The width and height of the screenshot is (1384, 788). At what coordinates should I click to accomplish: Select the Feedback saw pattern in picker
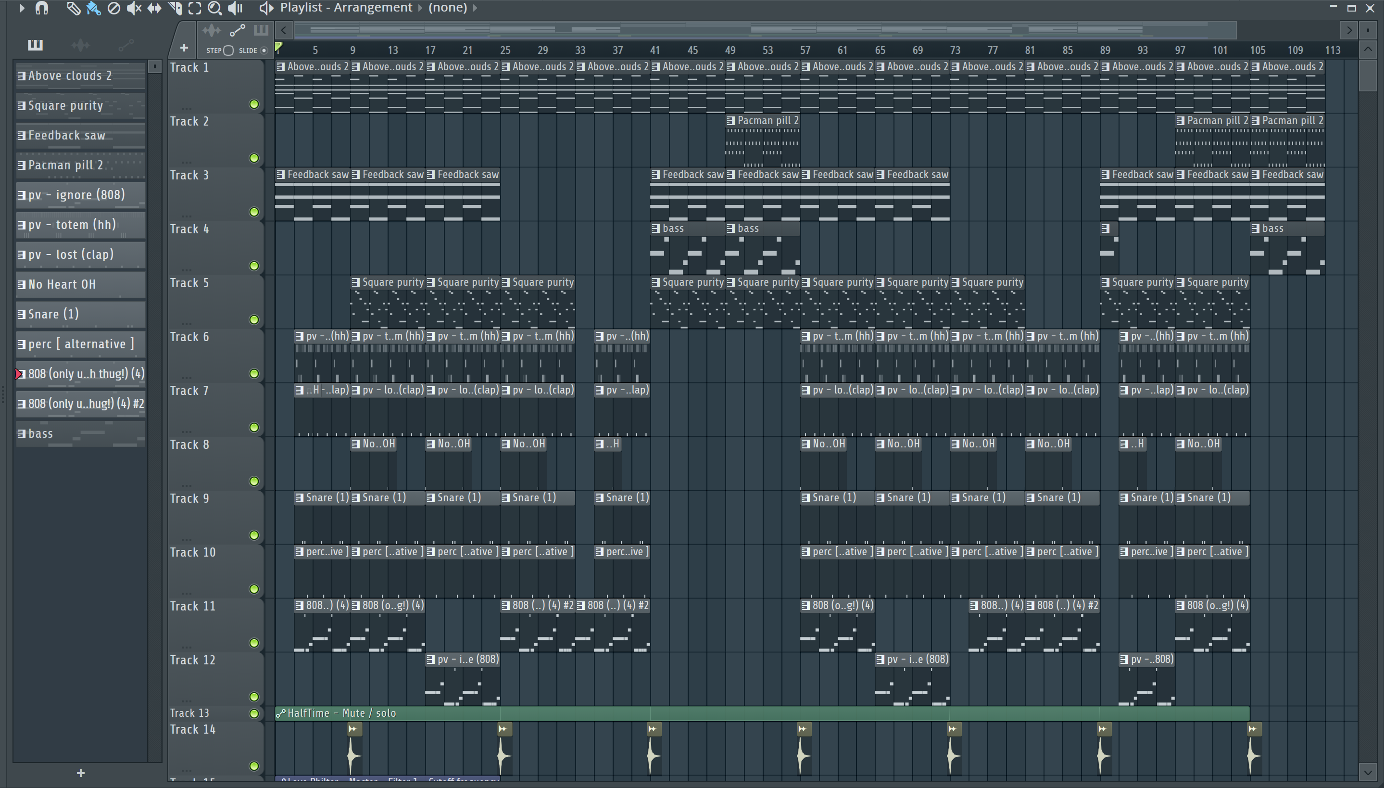click(81, 135)
